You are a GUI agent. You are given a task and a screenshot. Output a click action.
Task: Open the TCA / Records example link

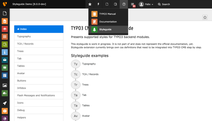(x=90, y=74)
